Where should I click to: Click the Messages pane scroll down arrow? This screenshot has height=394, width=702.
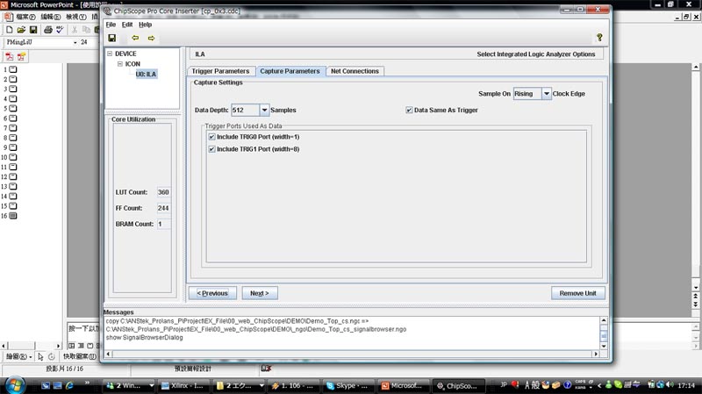coord(604,346)
